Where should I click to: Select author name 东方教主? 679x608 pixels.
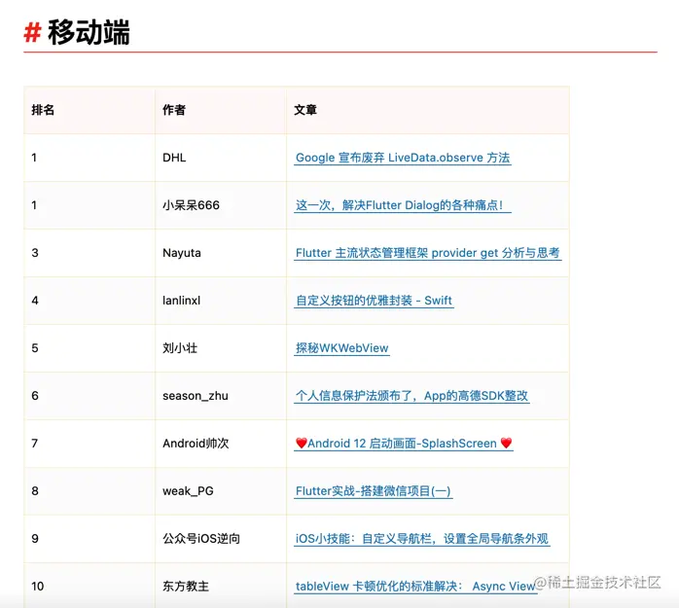pos(186,587)
